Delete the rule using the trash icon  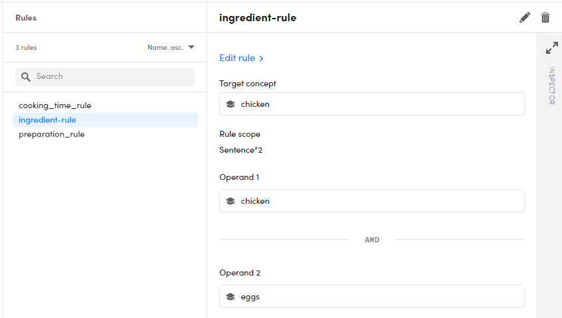point(545,18)
